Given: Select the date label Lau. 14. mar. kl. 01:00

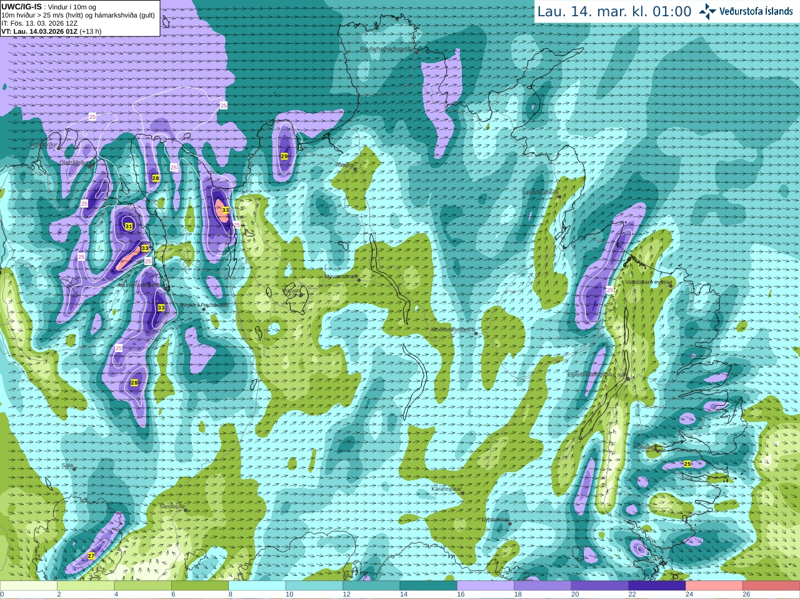Looking at the screenshot, I should click(614, 11).
